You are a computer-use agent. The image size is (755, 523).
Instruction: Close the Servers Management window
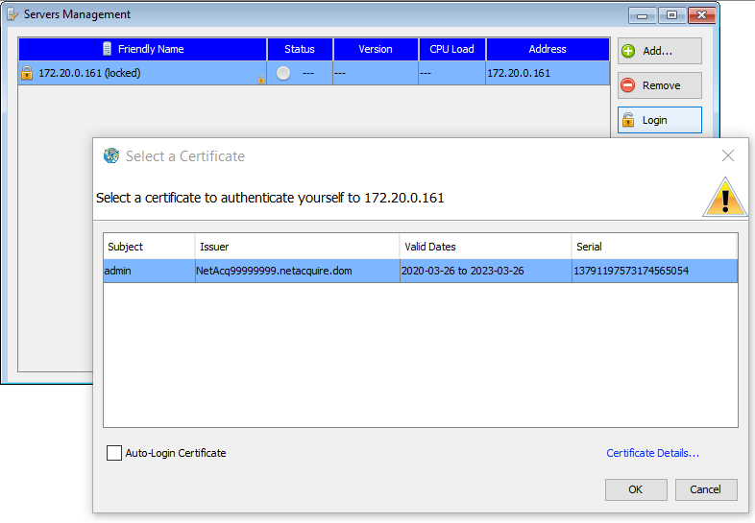pos(701,15)
